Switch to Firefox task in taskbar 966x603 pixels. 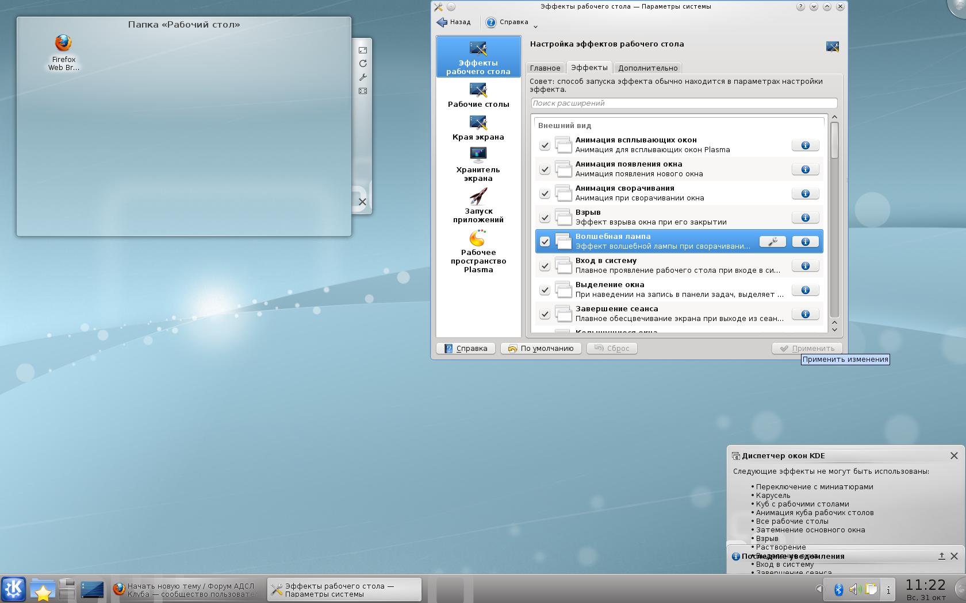coord(186,590)
